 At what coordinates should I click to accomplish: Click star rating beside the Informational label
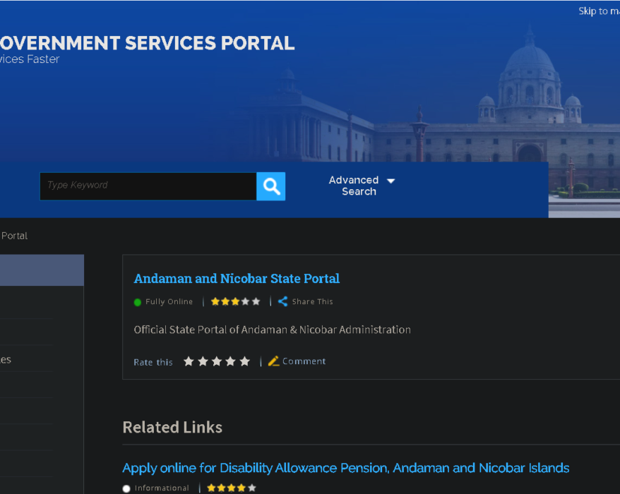tap(231, 488)
